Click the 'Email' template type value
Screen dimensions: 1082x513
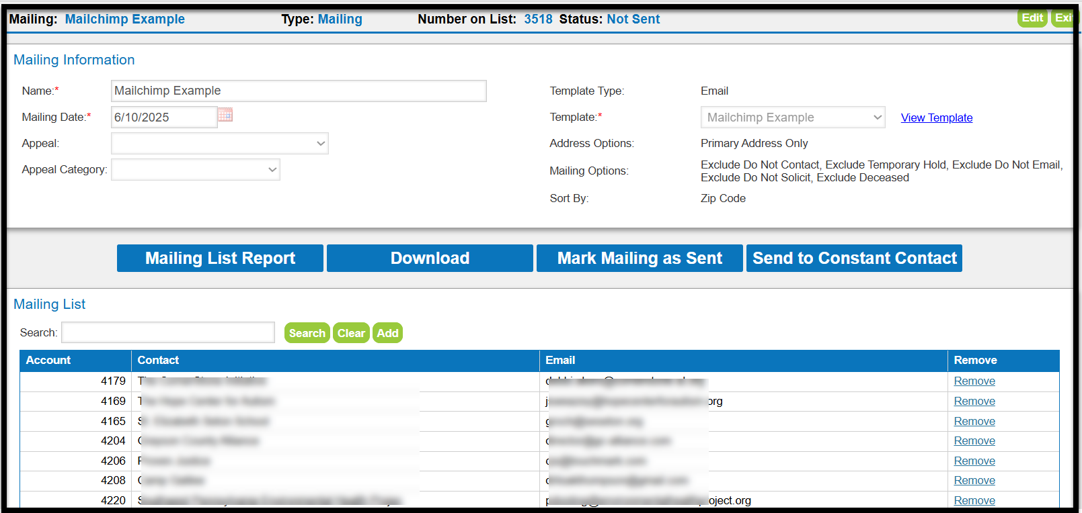click(714, 91)
